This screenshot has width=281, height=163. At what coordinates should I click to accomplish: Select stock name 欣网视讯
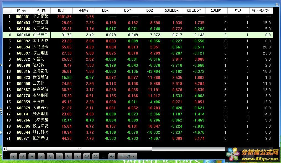[40, 22]
